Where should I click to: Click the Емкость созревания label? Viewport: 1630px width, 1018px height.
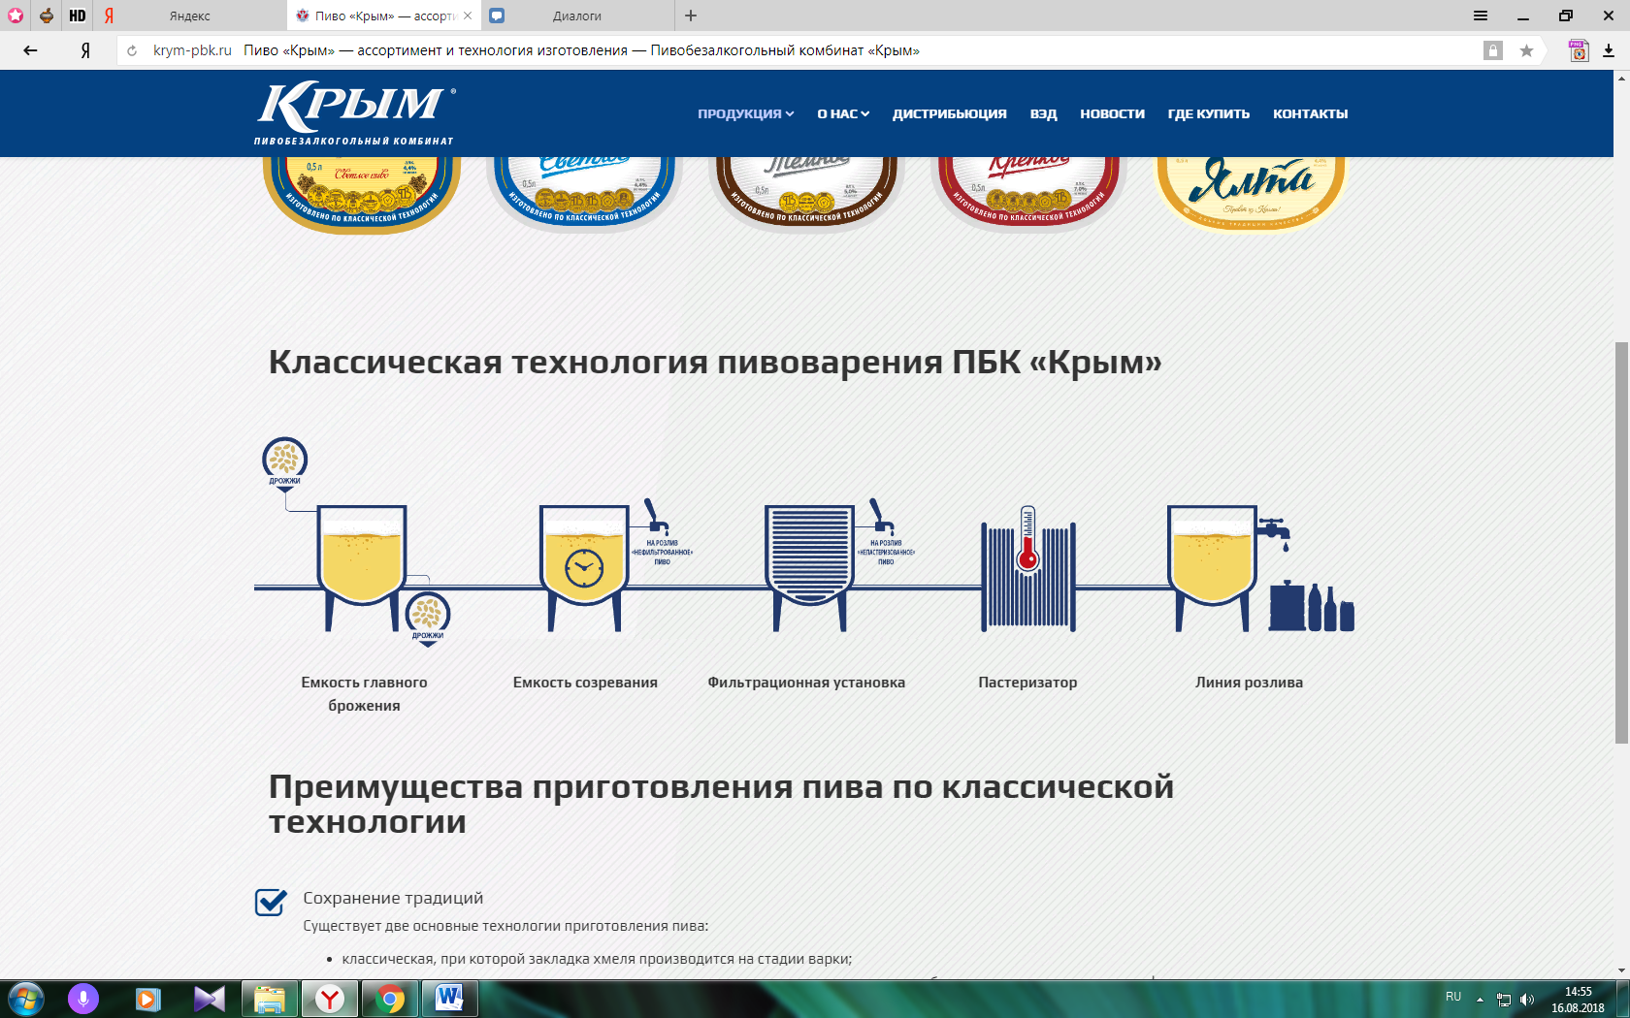585,683
